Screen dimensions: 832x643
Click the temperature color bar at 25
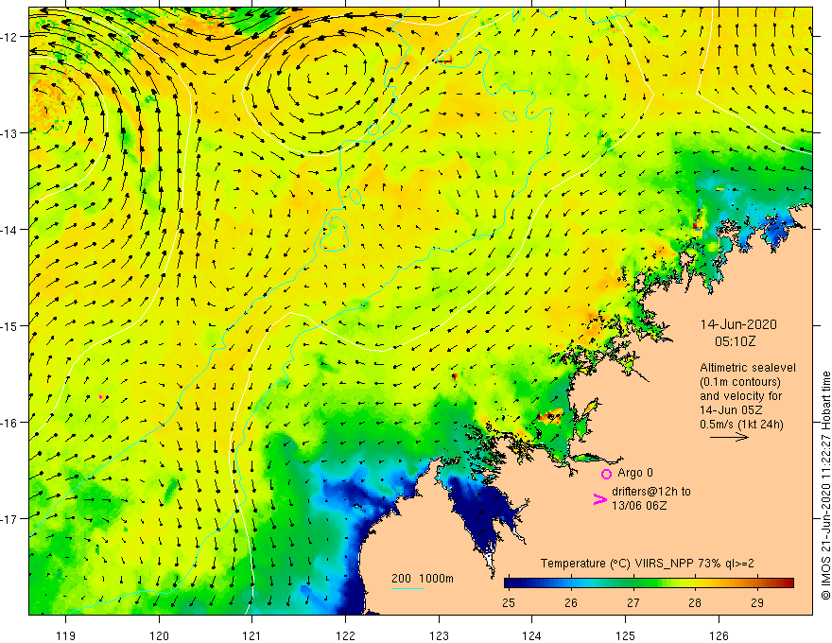(x=509, y=583)
